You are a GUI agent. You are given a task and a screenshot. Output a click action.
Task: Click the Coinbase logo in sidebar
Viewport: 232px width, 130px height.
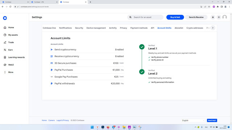click(x=5, y=18)
